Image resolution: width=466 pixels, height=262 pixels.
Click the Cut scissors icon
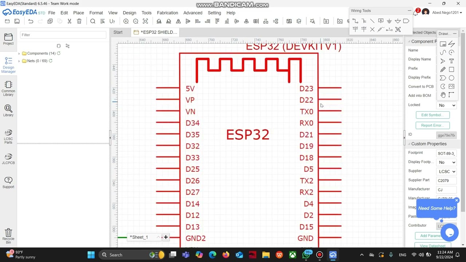pyautogui.click(x=69, y=21)
